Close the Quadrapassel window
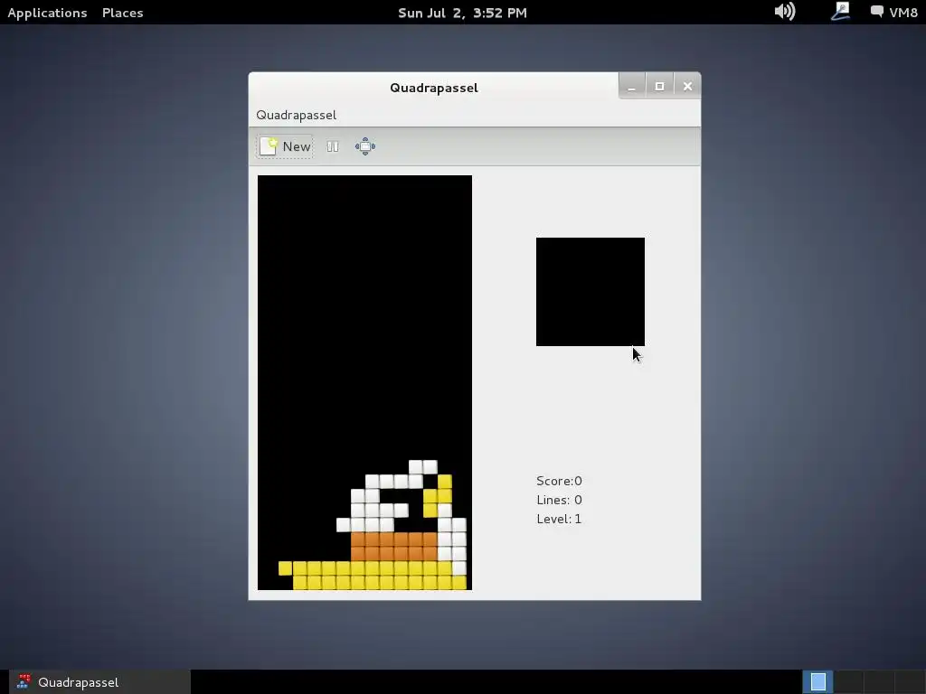Viewport: 926px width, 694px height. pyautogui.click(x=687, y=87)
